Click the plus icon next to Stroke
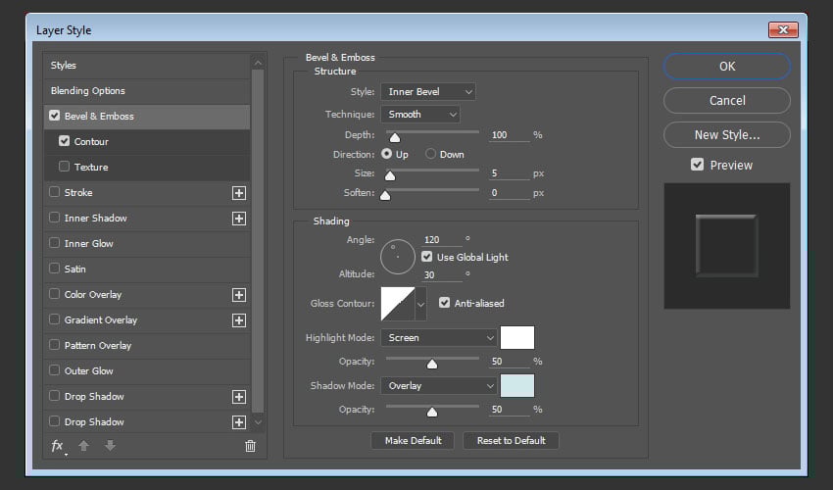The width and height of the screenshot is (833, 490). coord(238,193)
